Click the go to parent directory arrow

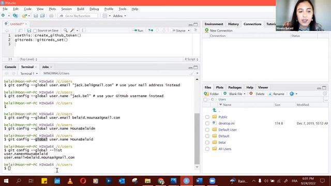[x=214, y=110]
